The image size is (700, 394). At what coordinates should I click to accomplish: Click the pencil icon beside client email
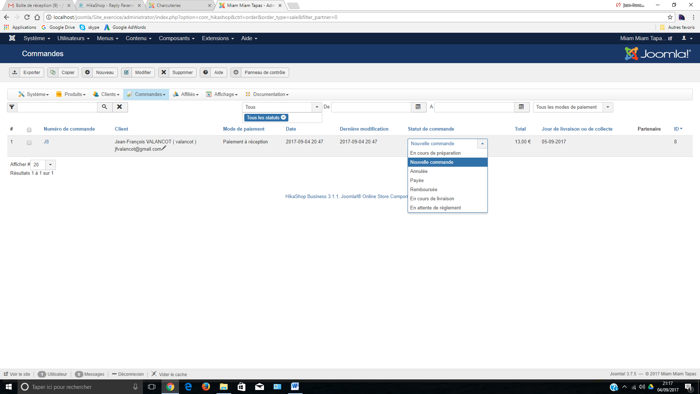(164, 148)
